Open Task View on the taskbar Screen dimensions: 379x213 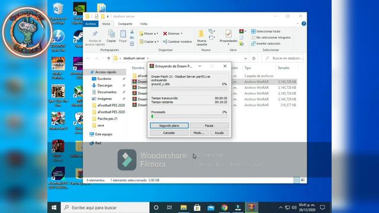click(x=169, y=208)
